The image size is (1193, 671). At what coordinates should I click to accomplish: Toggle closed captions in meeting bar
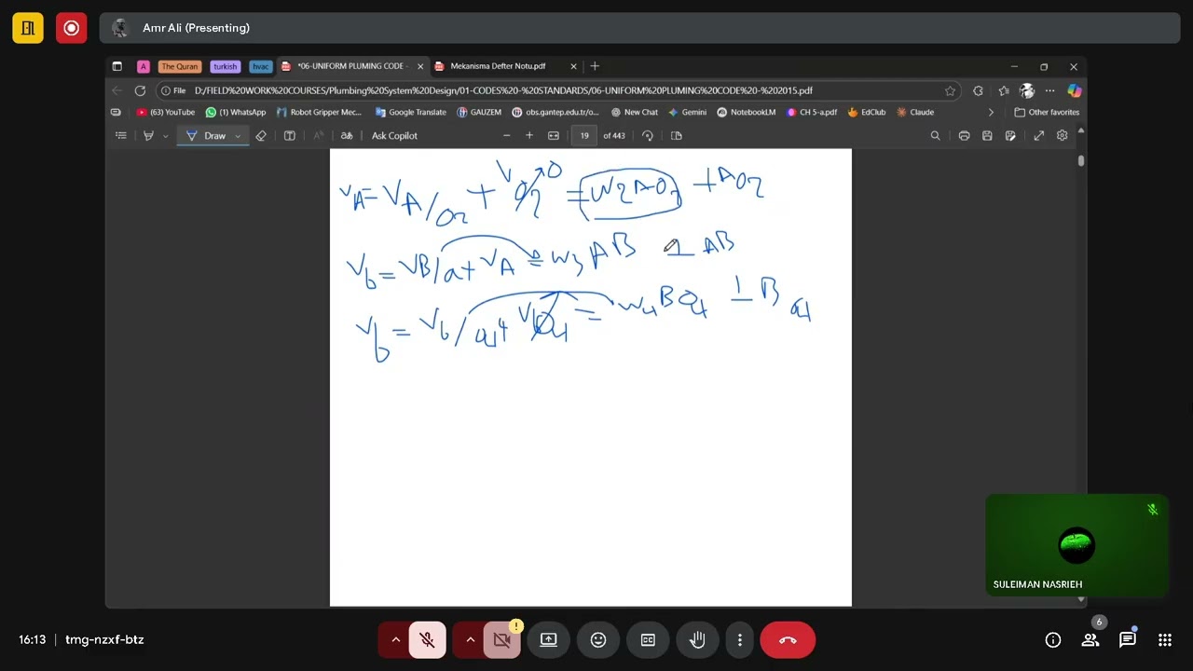[648, 639]
